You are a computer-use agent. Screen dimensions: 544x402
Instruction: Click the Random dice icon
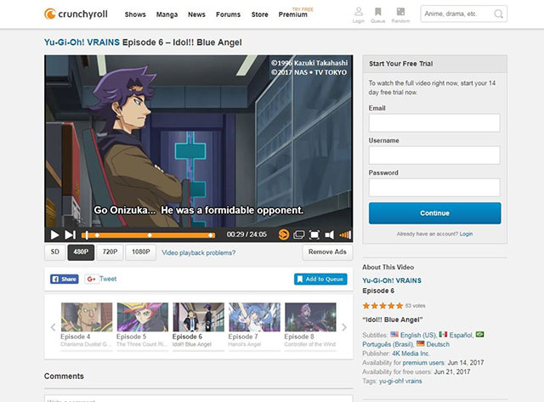click(x=400, y=15)
